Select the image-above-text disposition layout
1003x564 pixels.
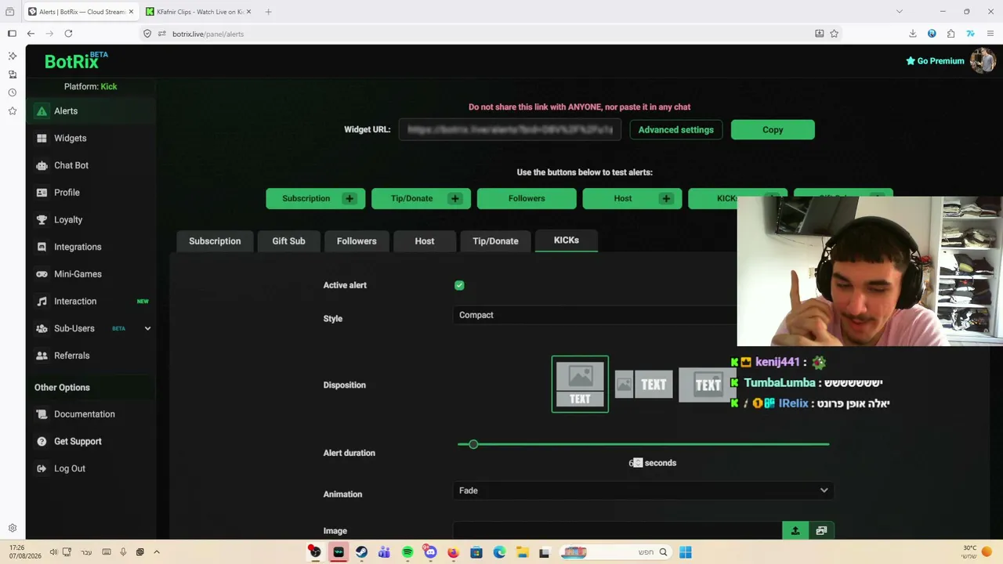580,384
